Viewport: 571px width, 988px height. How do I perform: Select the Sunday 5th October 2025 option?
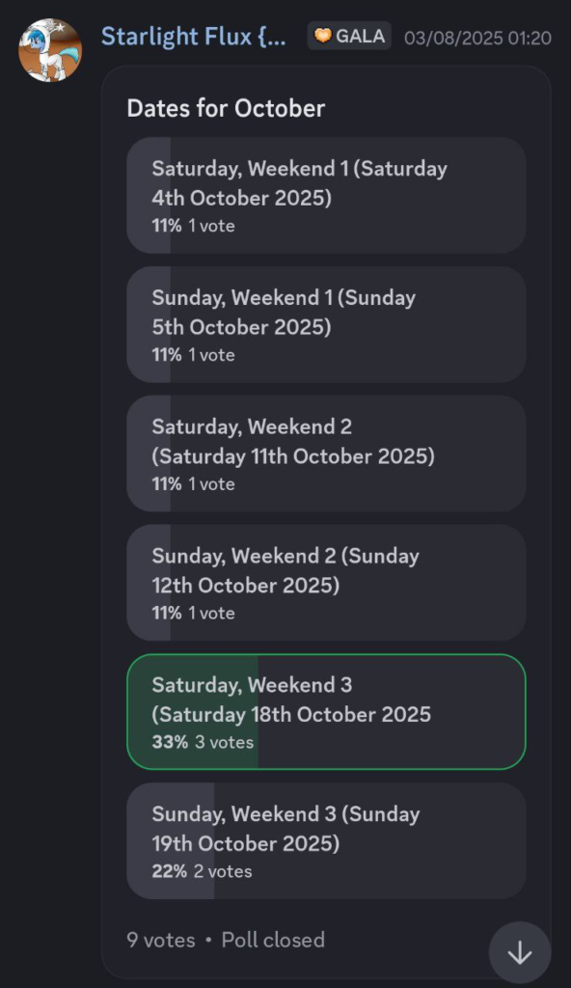pyautogui.click(x=326, y=324)
